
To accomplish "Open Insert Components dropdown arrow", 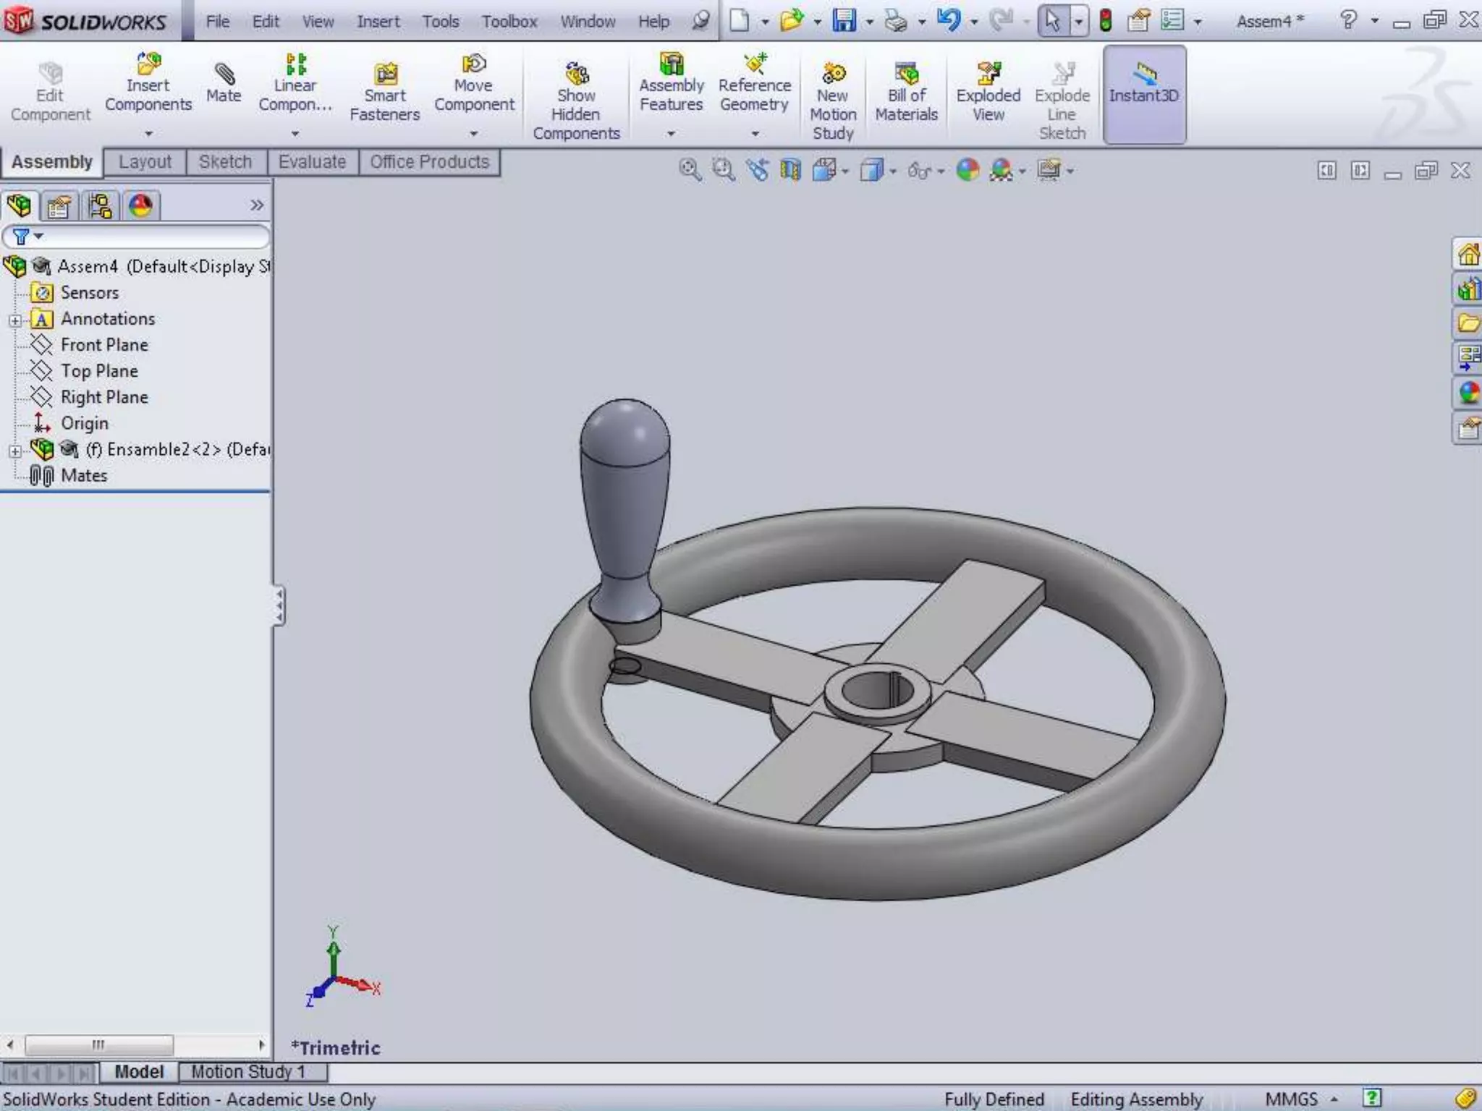I will 148,134.
